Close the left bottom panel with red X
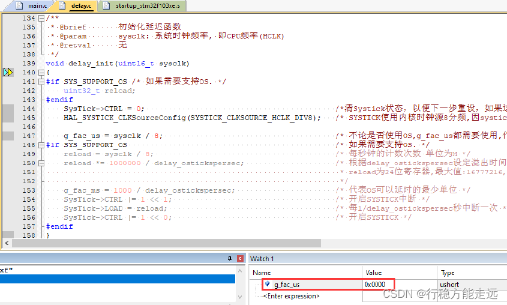 click(x=240, y=258)
